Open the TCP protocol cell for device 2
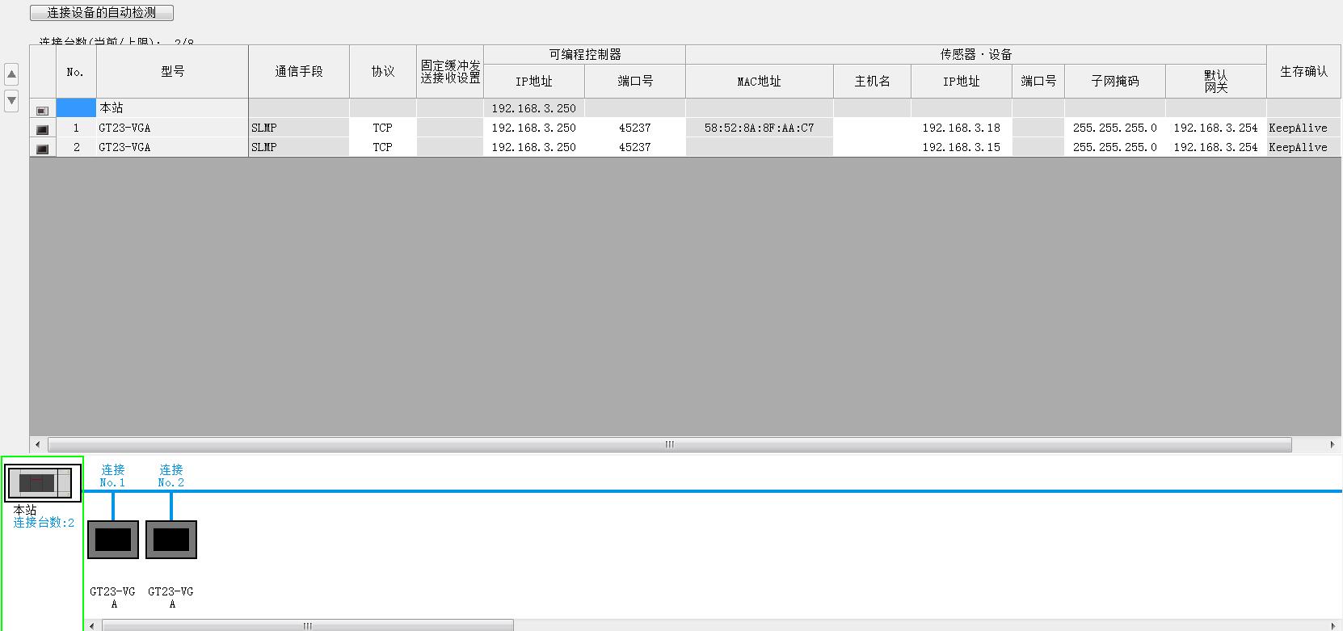Image resolution: width=1343 pixels, height=631 pixels. (382, 147)
